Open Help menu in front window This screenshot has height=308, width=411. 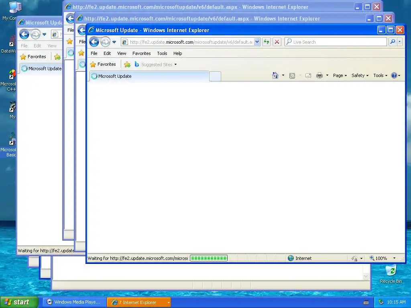tap(177, 53)
